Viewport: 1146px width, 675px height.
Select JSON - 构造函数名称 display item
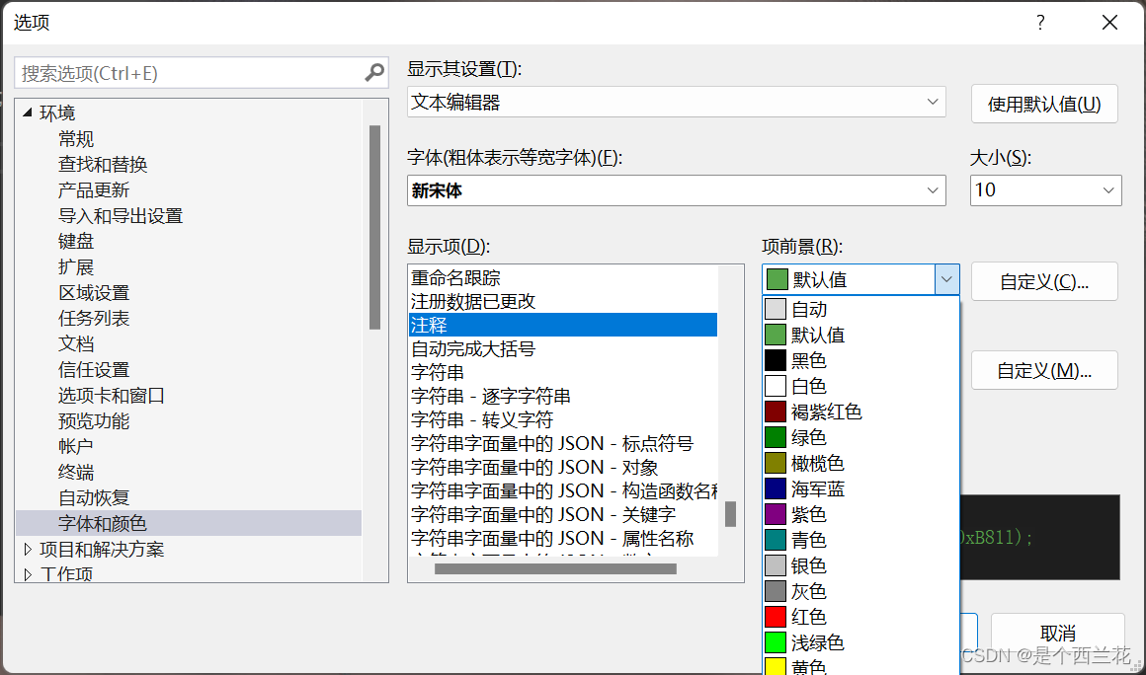point(563,490)
